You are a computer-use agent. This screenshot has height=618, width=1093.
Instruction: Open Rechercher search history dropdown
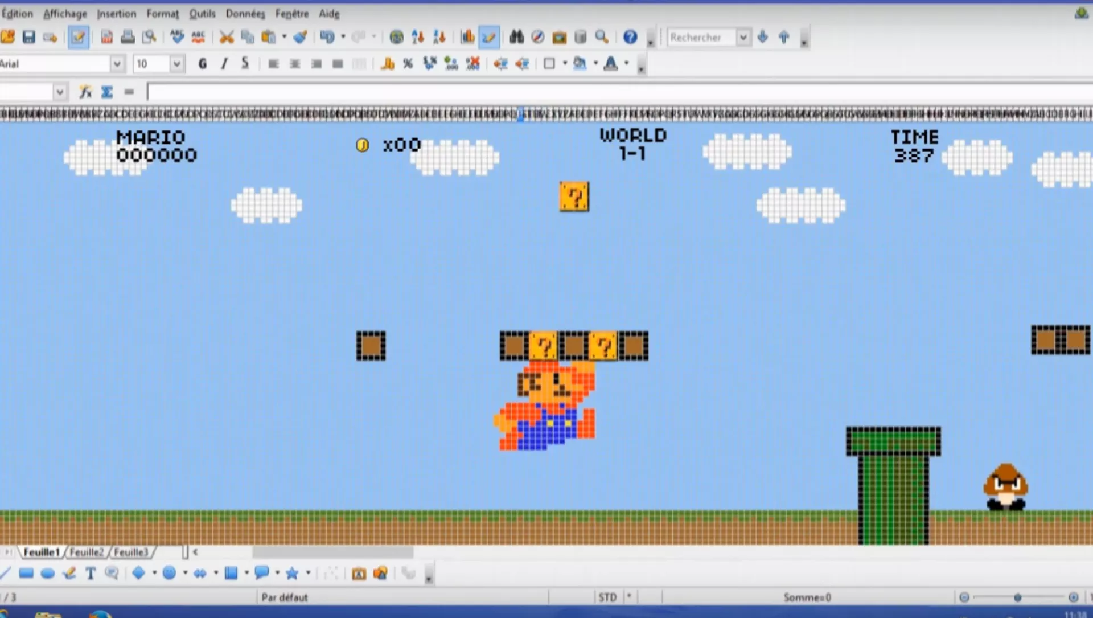(x=743, y=38)
